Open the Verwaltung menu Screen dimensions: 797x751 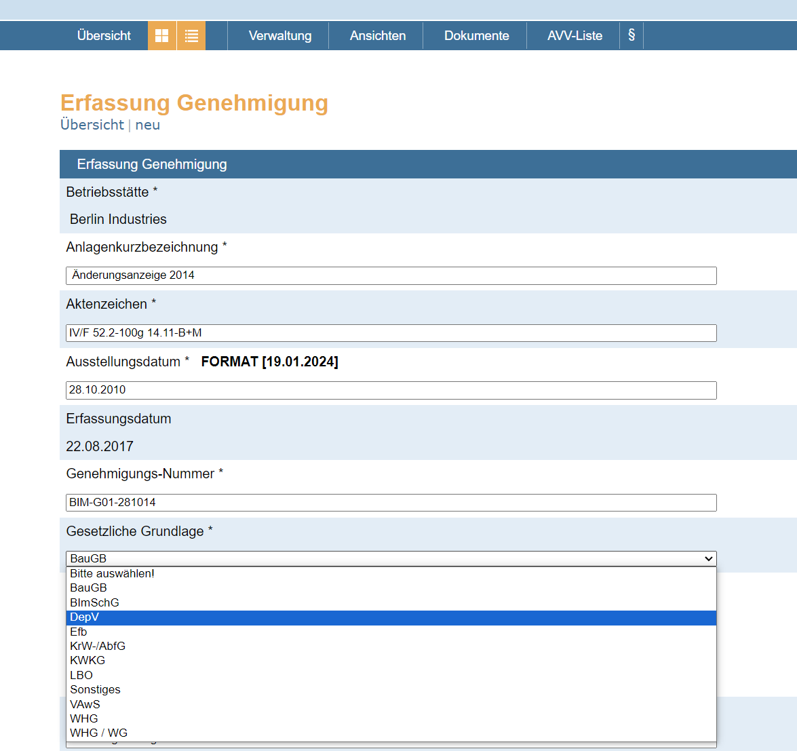(x=280, y=36)
